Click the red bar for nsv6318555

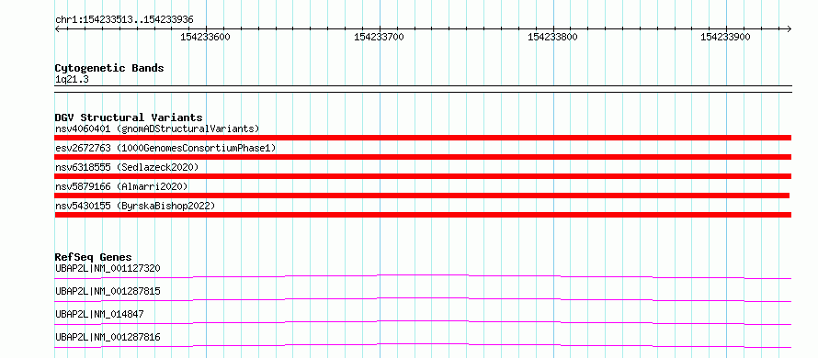pos(423,176)
